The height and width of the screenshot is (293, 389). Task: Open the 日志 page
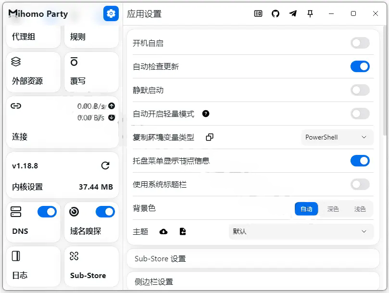34,267
